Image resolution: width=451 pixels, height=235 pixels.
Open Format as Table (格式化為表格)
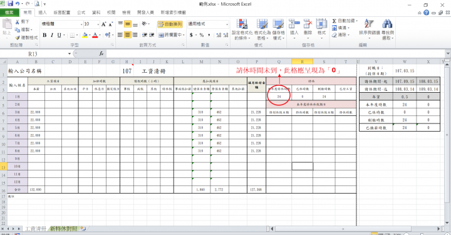click(x=262, y=29)
